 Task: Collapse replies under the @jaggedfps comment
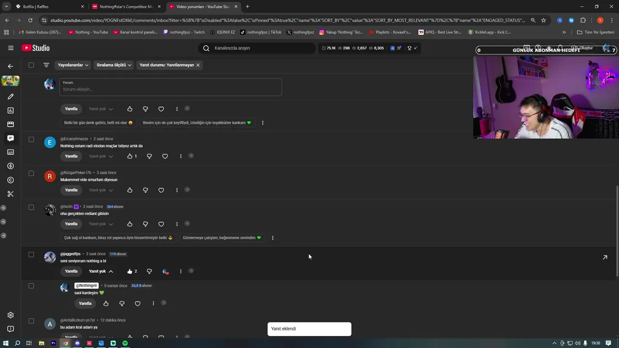coord(101,271)
